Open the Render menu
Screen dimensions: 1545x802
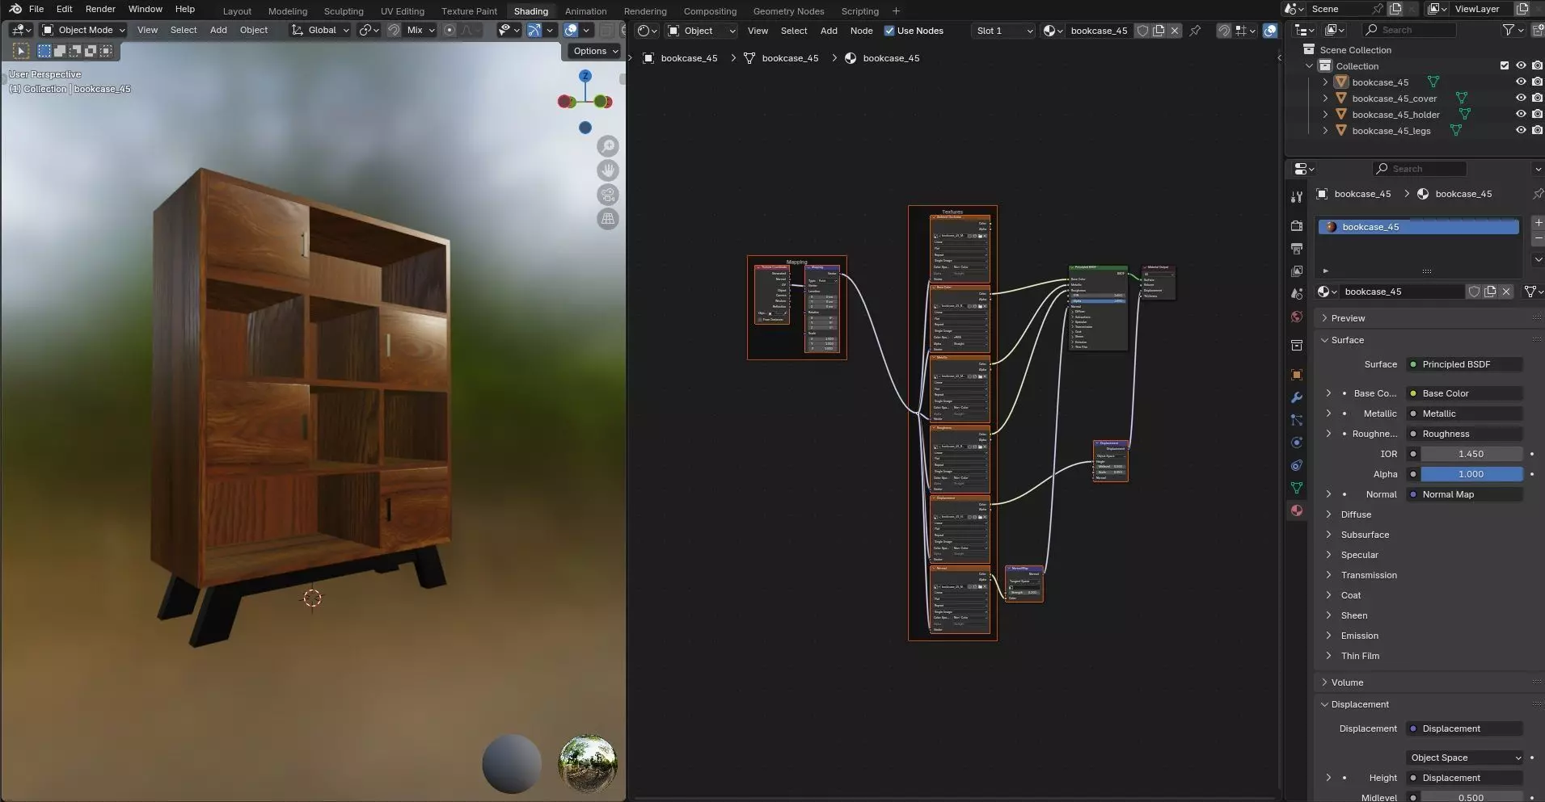(x=100, y=9)
